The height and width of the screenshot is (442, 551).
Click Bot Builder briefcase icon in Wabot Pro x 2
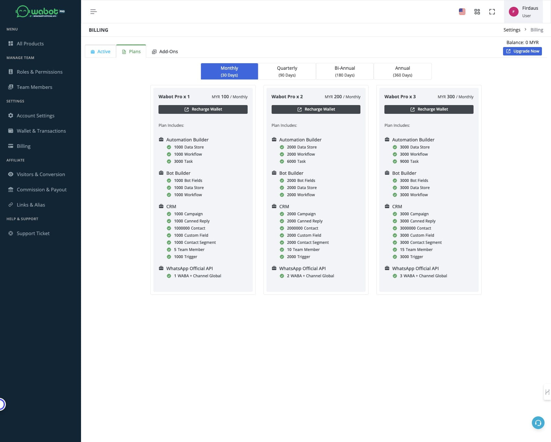coord(274,173)
